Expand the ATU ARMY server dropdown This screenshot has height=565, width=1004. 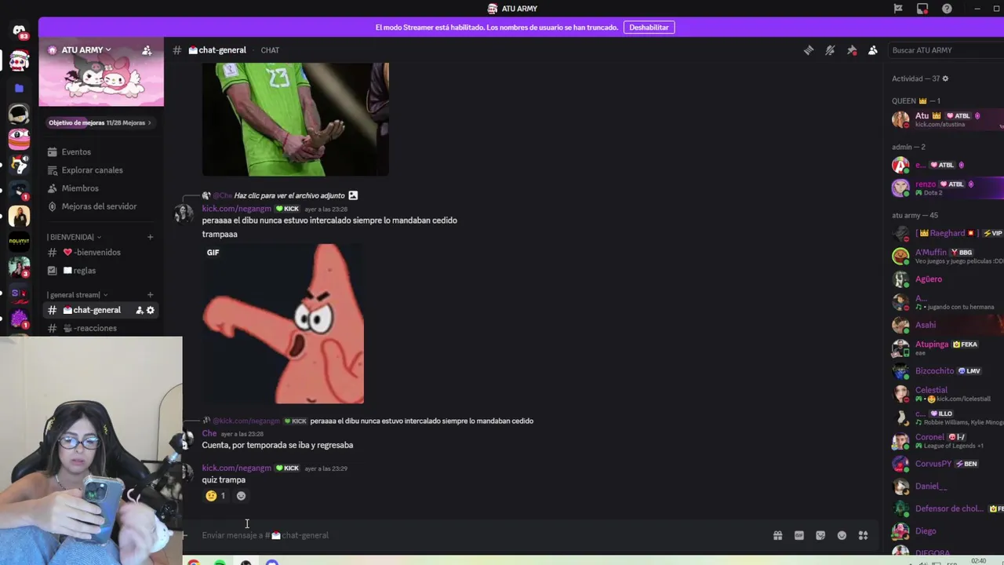[x=86, y=50]
